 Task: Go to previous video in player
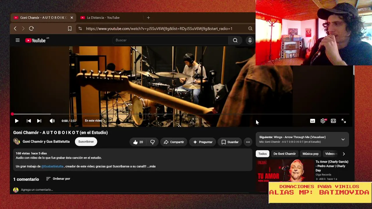click(29, 121)
